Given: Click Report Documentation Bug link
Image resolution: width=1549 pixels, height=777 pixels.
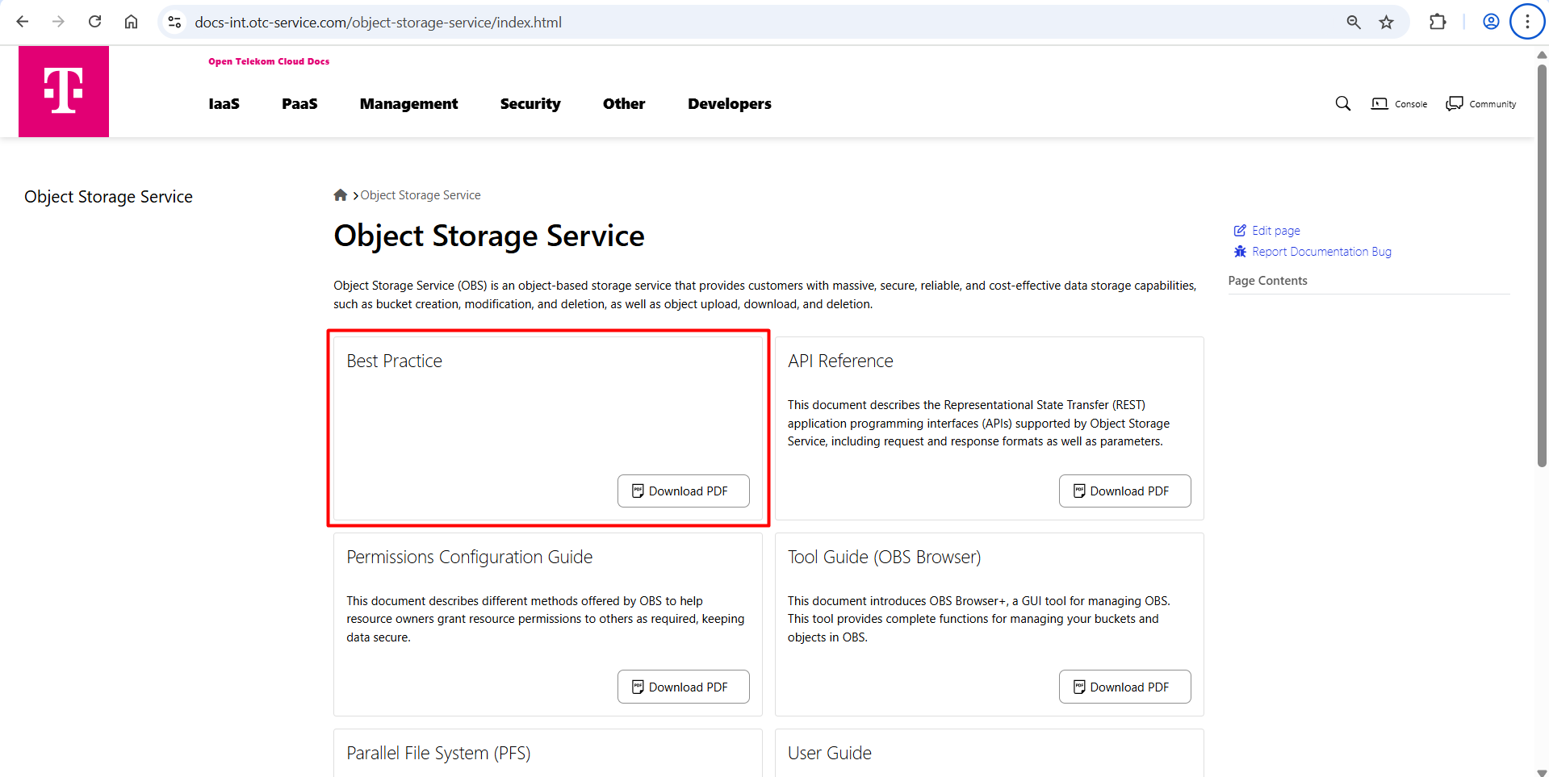Looking at the screenshot, I should click(x=1321, y=252).
